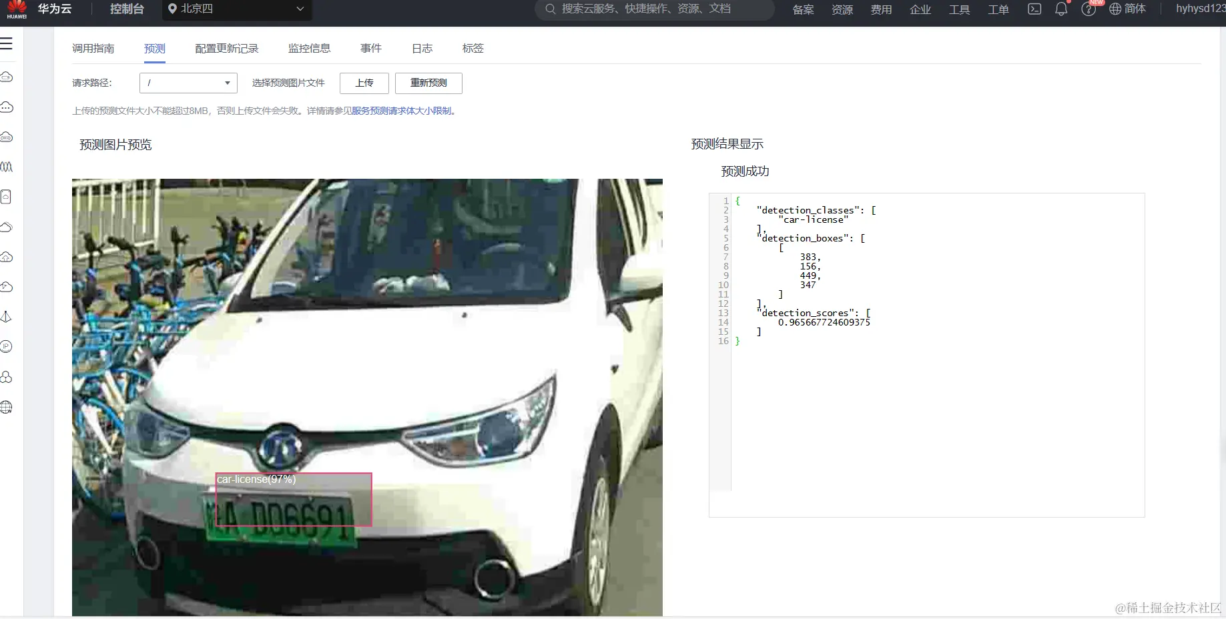This screenshot has width=1226, height=619.
Task: Expand the 北京四 region selector
Action: [x=237, y=9]
